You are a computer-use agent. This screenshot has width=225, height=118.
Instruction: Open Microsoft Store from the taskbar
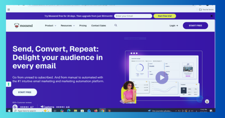[x=82, y=111]
